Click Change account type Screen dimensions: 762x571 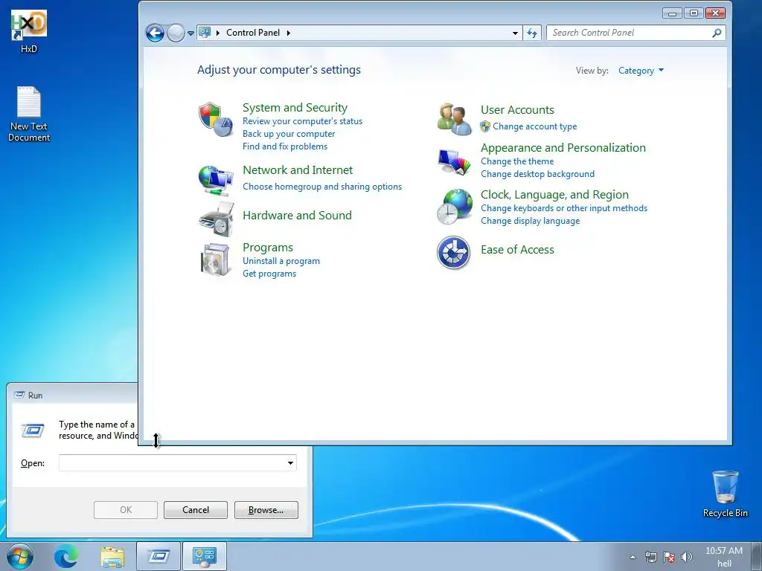tap(534, 126)
